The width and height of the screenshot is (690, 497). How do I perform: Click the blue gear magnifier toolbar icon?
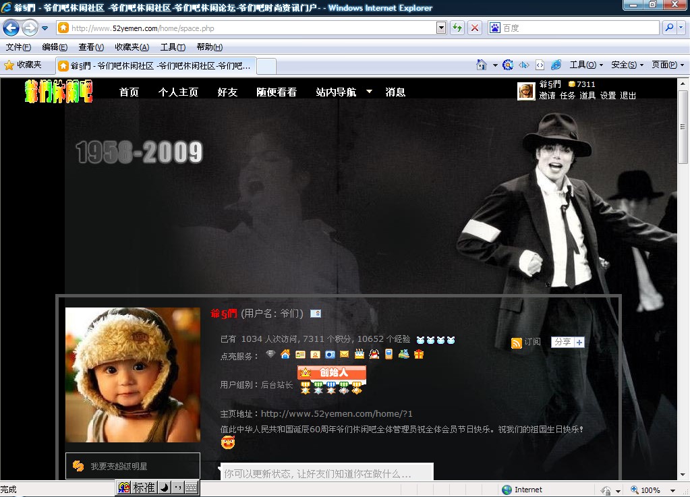508,65
